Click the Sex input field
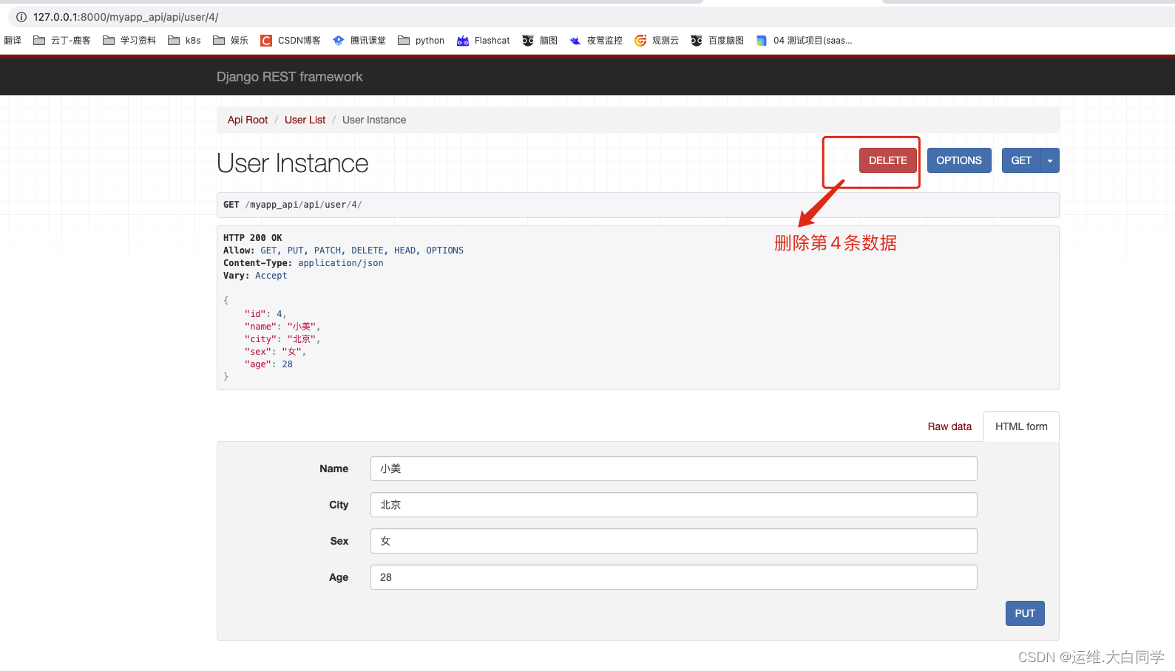The width and height of the screenshot is (1175, 671). tap(674, 541)
